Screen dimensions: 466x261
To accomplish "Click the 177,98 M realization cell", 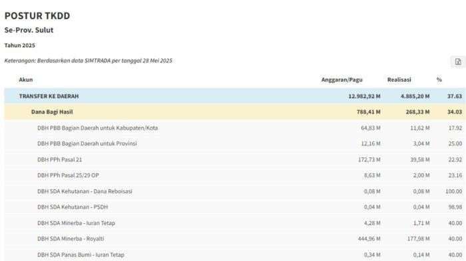I will pos(419,239).
